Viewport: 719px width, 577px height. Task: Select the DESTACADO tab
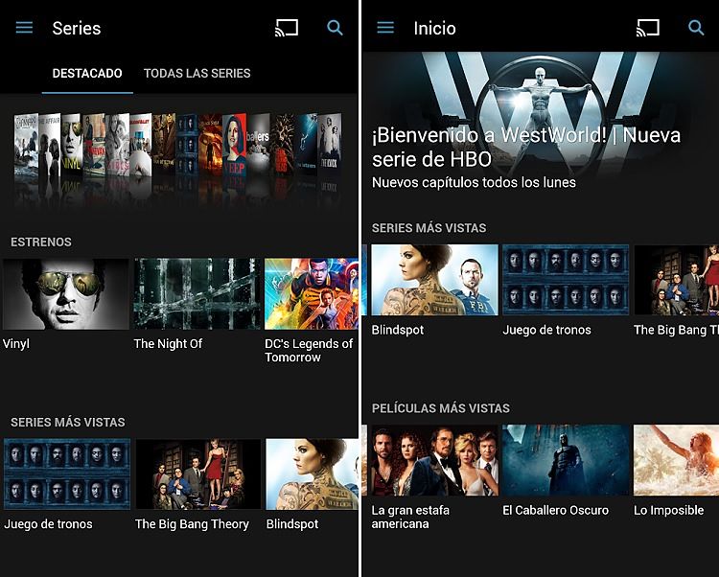pyautogui.click(x=87, y=74)
